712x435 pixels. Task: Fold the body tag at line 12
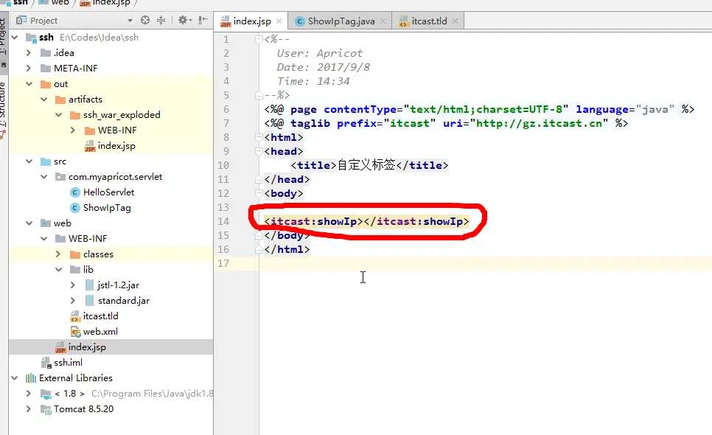click(x=259, y=193)
